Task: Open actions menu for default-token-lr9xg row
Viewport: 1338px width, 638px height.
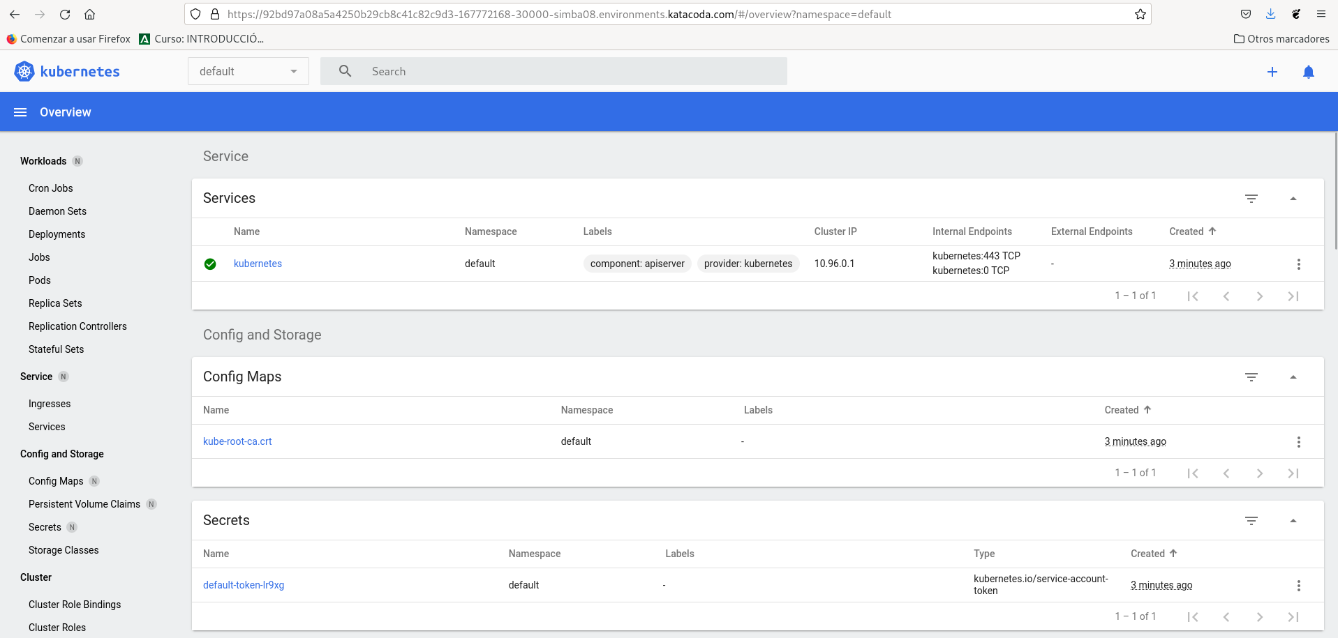Action: (x=1299, y=586)
